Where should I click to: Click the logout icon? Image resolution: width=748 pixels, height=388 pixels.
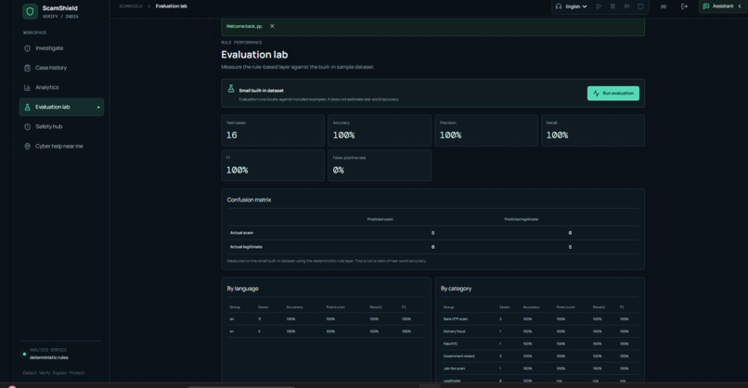(684, 6)
